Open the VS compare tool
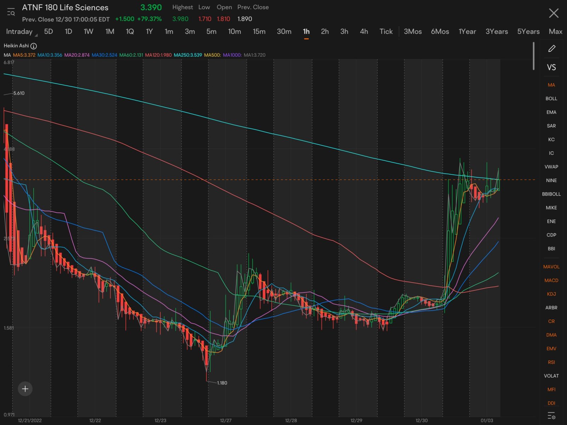 [x=551, y=67]
